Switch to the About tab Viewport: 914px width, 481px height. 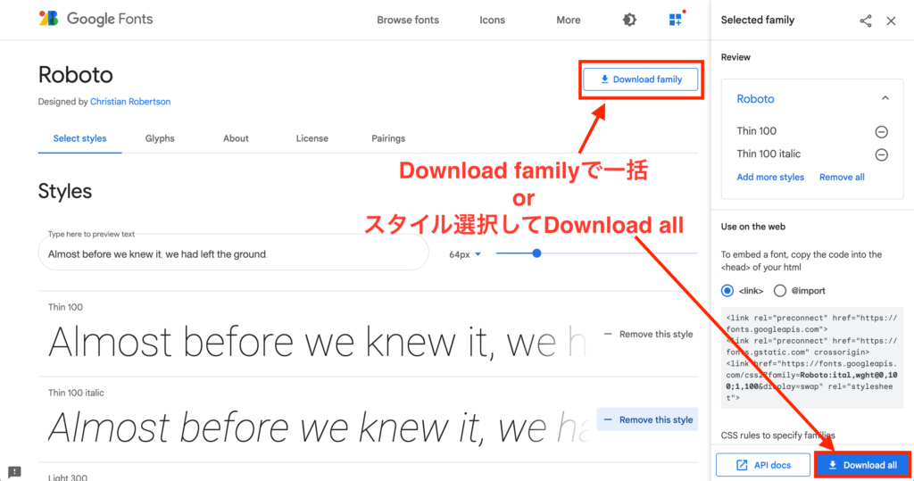click(x=236, y=138)
